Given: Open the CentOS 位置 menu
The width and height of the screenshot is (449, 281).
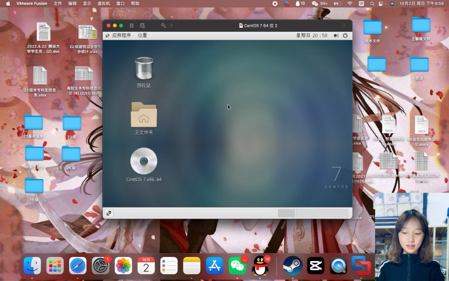Looking at the screenshot, I should coord(142,35).
